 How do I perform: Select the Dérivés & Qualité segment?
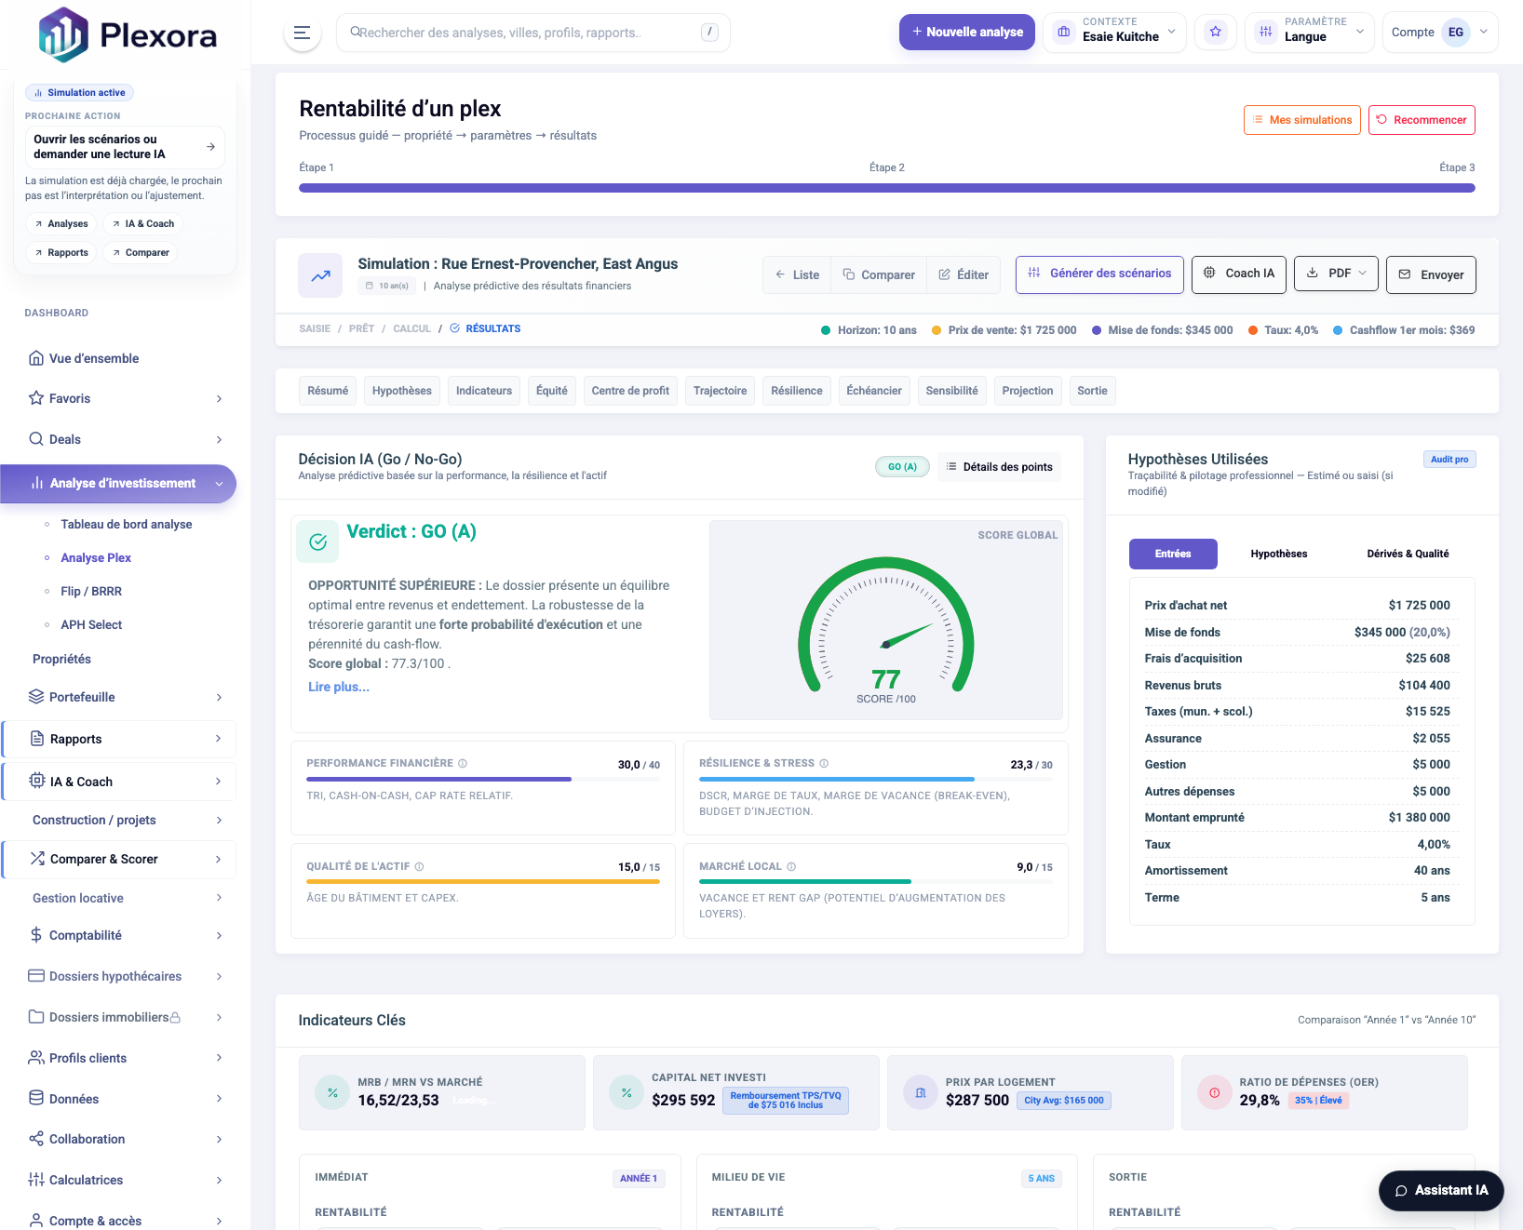click(x=1407, y=554)
